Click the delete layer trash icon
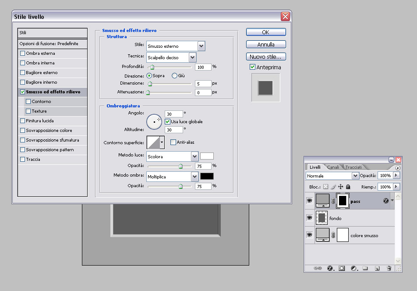The image size is (417, 291). [389, 268]
